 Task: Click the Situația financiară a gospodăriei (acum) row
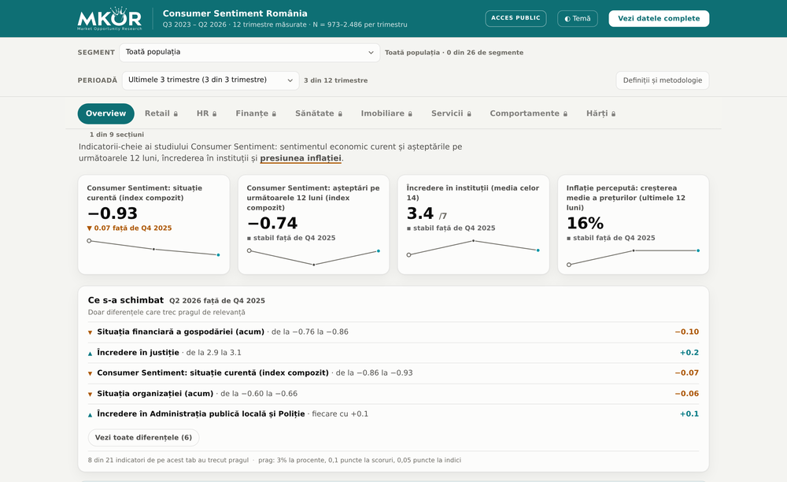click(x=393, y=332)
